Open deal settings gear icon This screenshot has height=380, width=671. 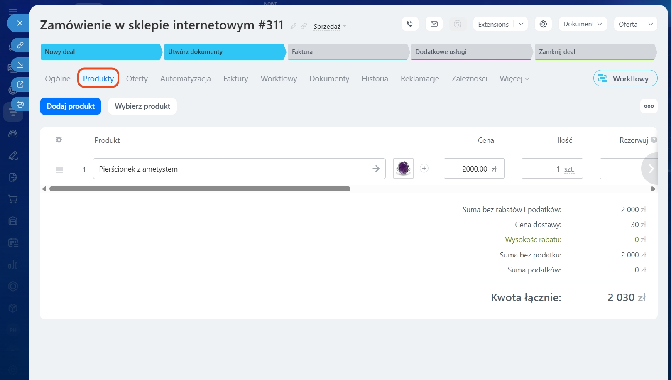543,24
